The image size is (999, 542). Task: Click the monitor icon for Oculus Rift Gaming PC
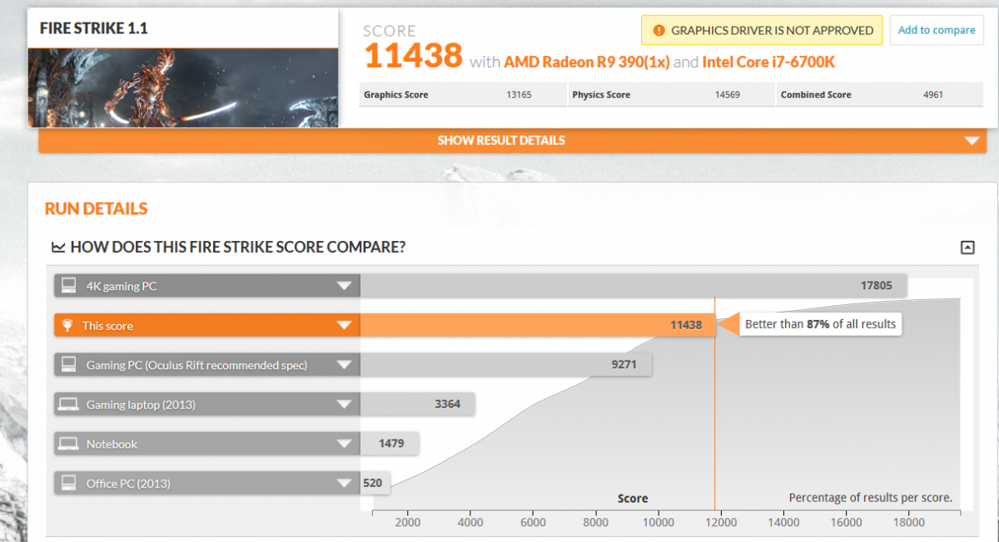(x=69, y=365)
